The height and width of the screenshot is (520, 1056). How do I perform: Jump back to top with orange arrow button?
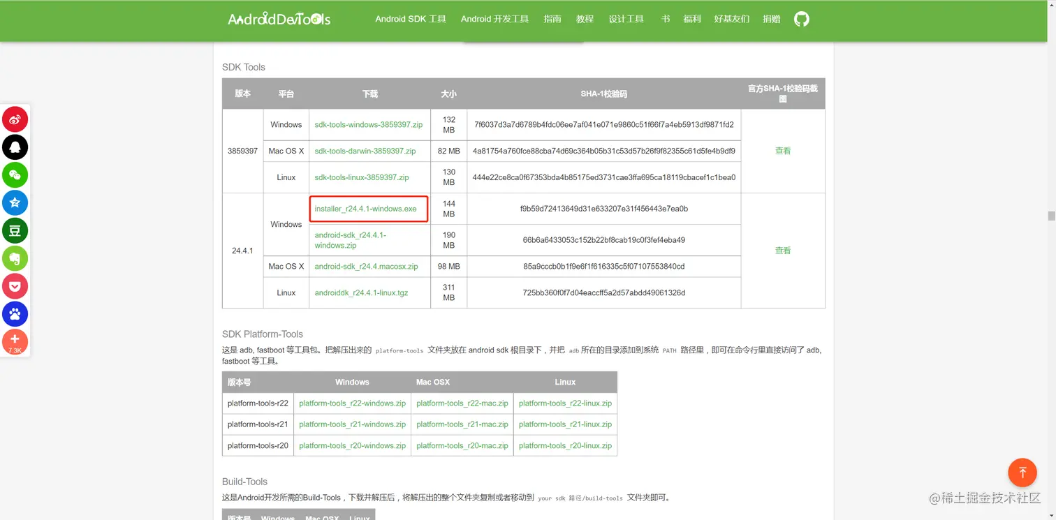click(1022, 473)
